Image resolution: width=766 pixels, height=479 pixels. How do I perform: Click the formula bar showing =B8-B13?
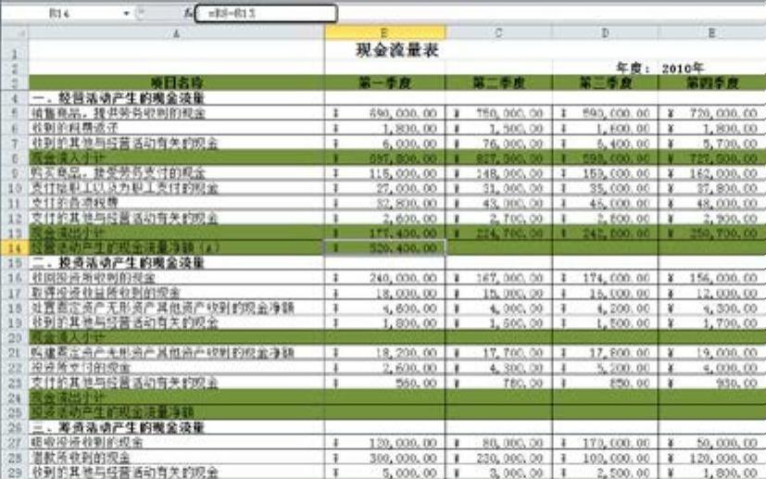click(x=266, y=13)
